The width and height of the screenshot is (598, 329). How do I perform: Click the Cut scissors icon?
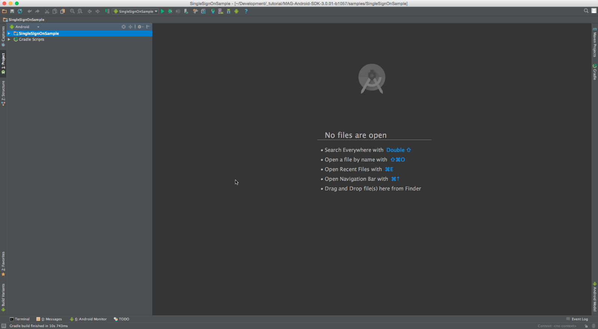(47, 11)
